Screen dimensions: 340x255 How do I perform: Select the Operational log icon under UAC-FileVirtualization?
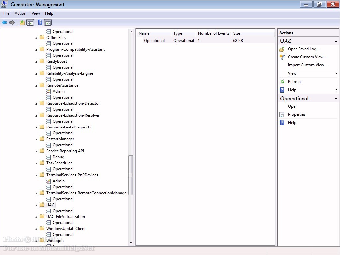[x=49, y=223]
